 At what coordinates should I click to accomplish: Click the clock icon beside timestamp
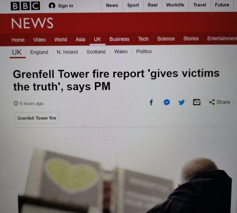(16, 104)
